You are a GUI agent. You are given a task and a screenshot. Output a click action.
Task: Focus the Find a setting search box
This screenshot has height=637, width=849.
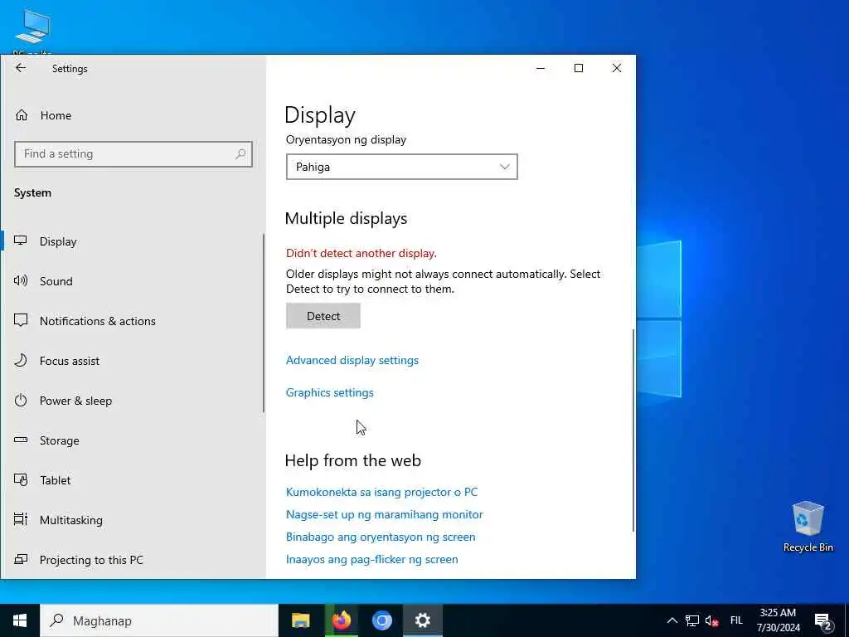(133, 153)
